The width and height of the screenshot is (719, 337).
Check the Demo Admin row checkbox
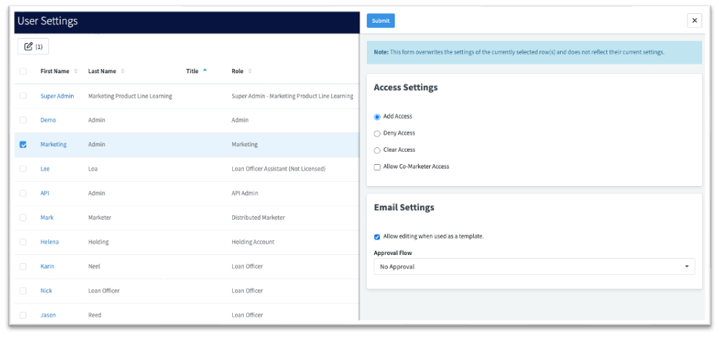(23, 119)
